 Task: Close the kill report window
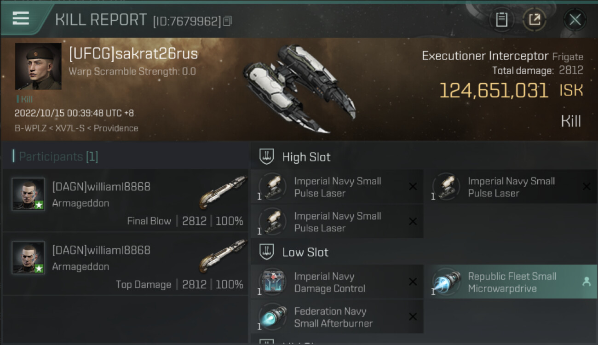tap(575, 19)
